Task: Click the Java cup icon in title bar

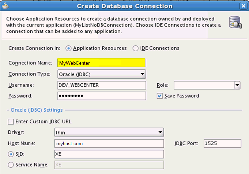Action: pos(5,6)
